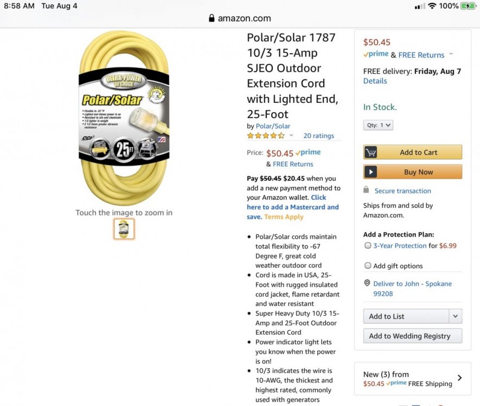Click the padlock icon beside Secure transaction
The height and width of the screenshot is (406, 480).
pos(366,189)
